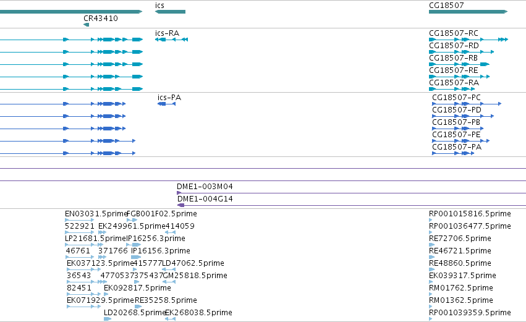Select the CR43410 gene feature

(86, 25)
